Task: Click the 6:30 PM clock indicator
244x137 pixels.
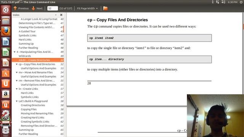Action: coord(233,2)
